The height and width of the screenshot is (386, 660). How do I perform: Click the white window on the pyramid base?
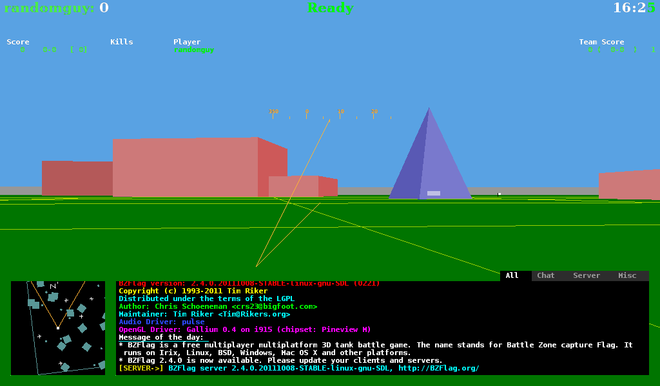click(433, 193)
